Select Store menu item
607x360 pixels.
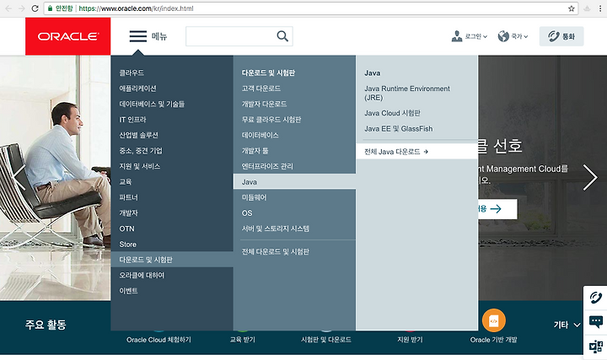(x=128, y=244)
